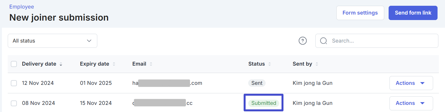Click the search magnifier icon
Screen dimensions: 445x112
pyautogui.click(x=323, y=41)
